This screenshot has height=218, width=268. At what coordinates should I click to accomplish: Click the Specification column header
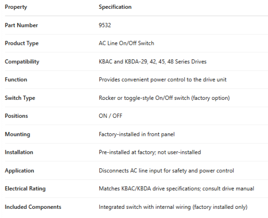point(115,7)
